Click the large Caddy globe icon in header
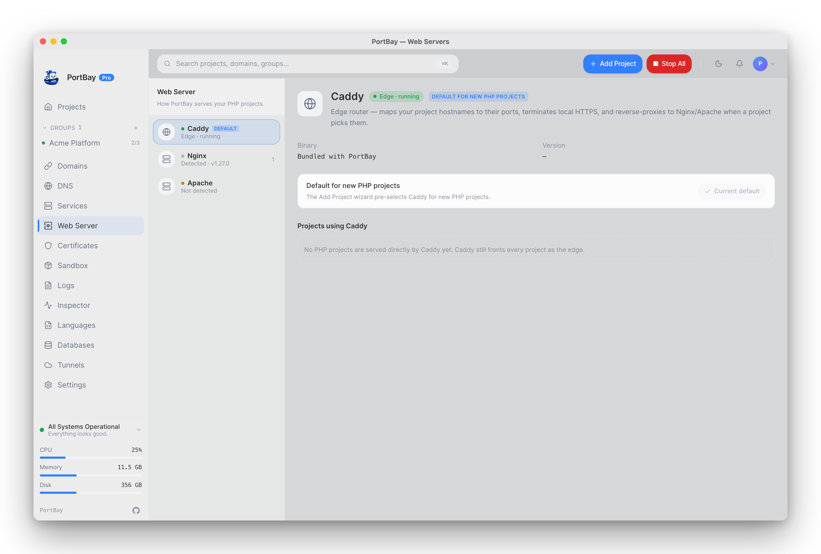821x554 pixels. tap(310, 104)
